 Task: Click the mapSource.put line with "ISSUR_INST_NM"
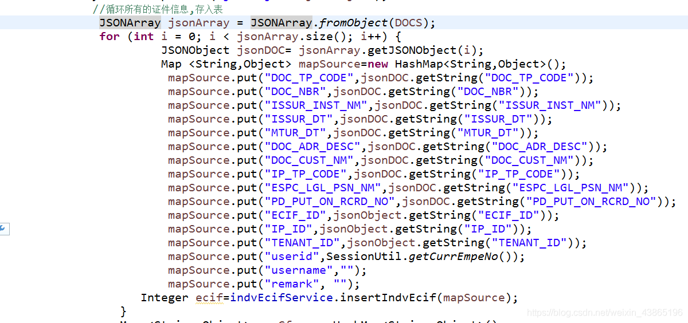[x=394, y=105]
